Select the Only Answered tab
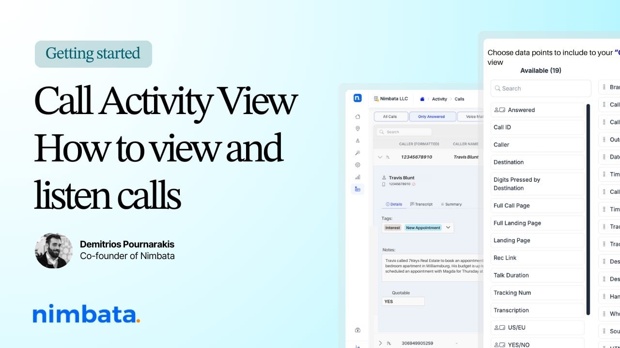This screenshot has width=620, height=348. pos(433,116)
